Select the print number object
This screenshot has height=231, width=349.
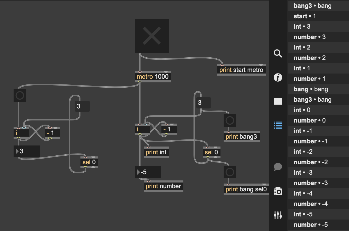click(163, 186)
